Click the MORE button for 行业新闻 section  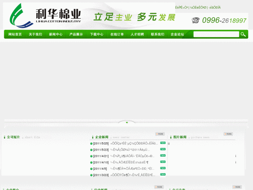coord(159,187)
